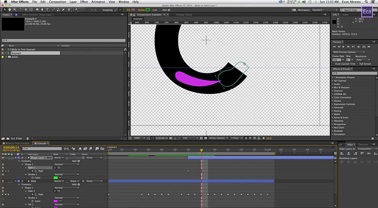Play the composition in Preview panel
Viewport: 378px width, 208px height.
click(343, 47)
